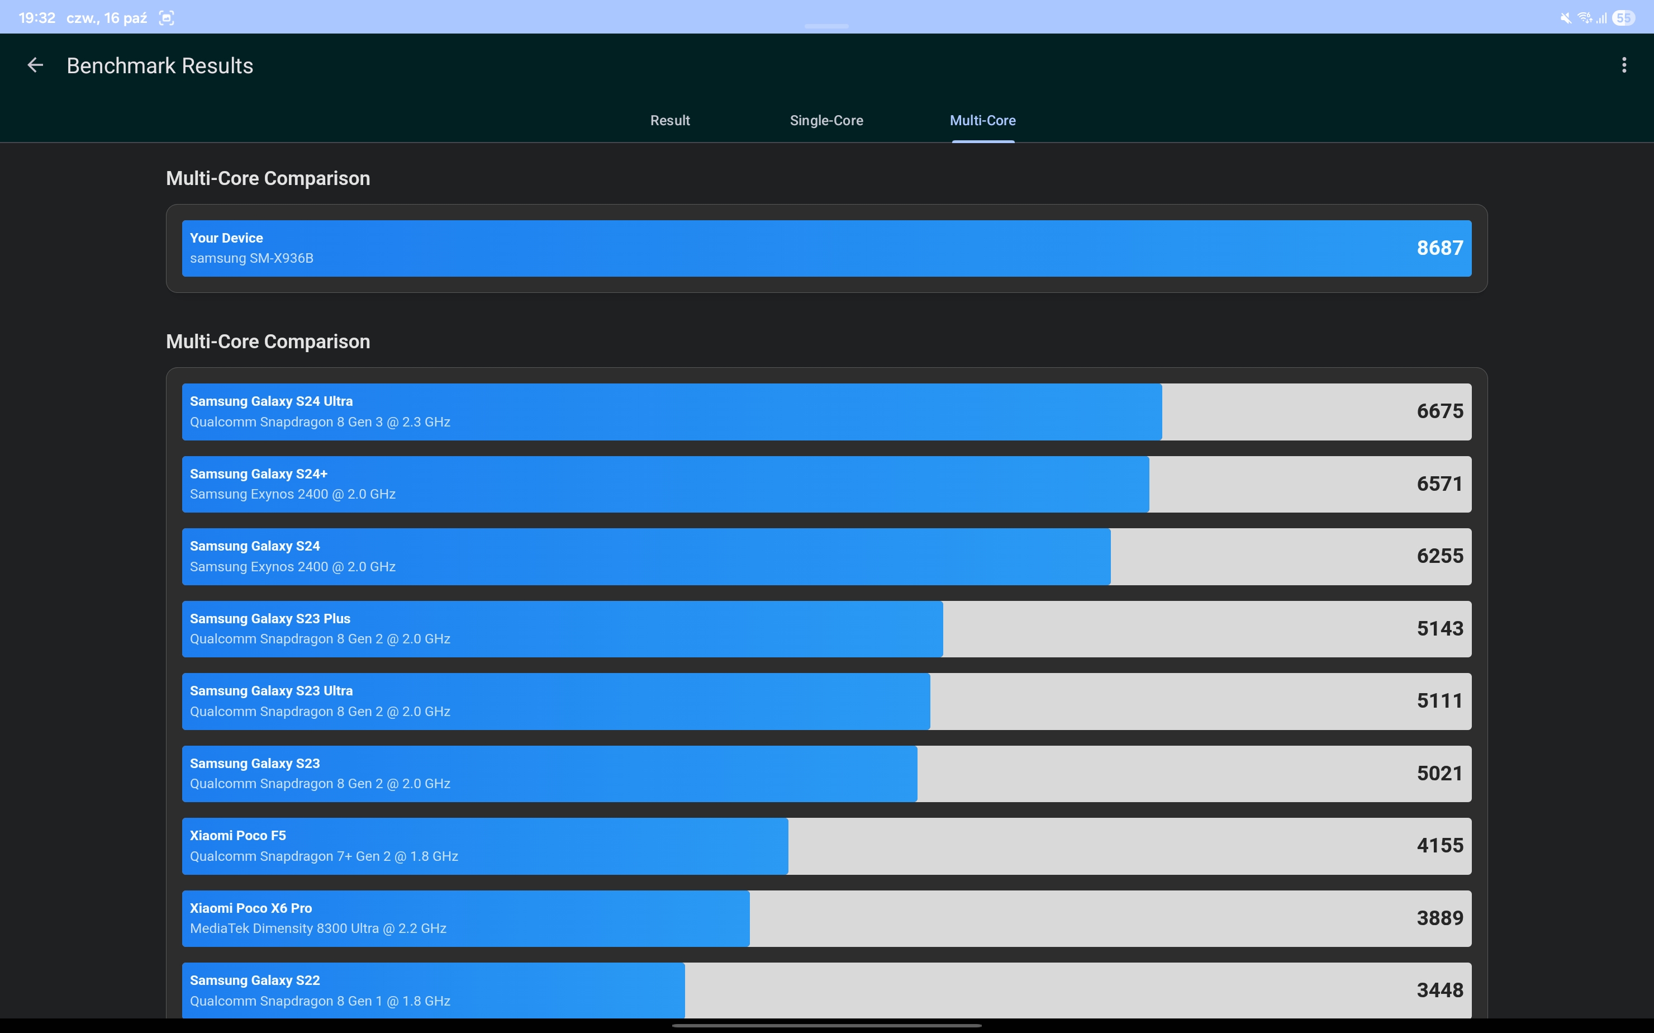This screenshot has width=1654, height=1033.
Task: Tap the Xiaomi Poco F5 comparison row
Action: tap(826, 846)
